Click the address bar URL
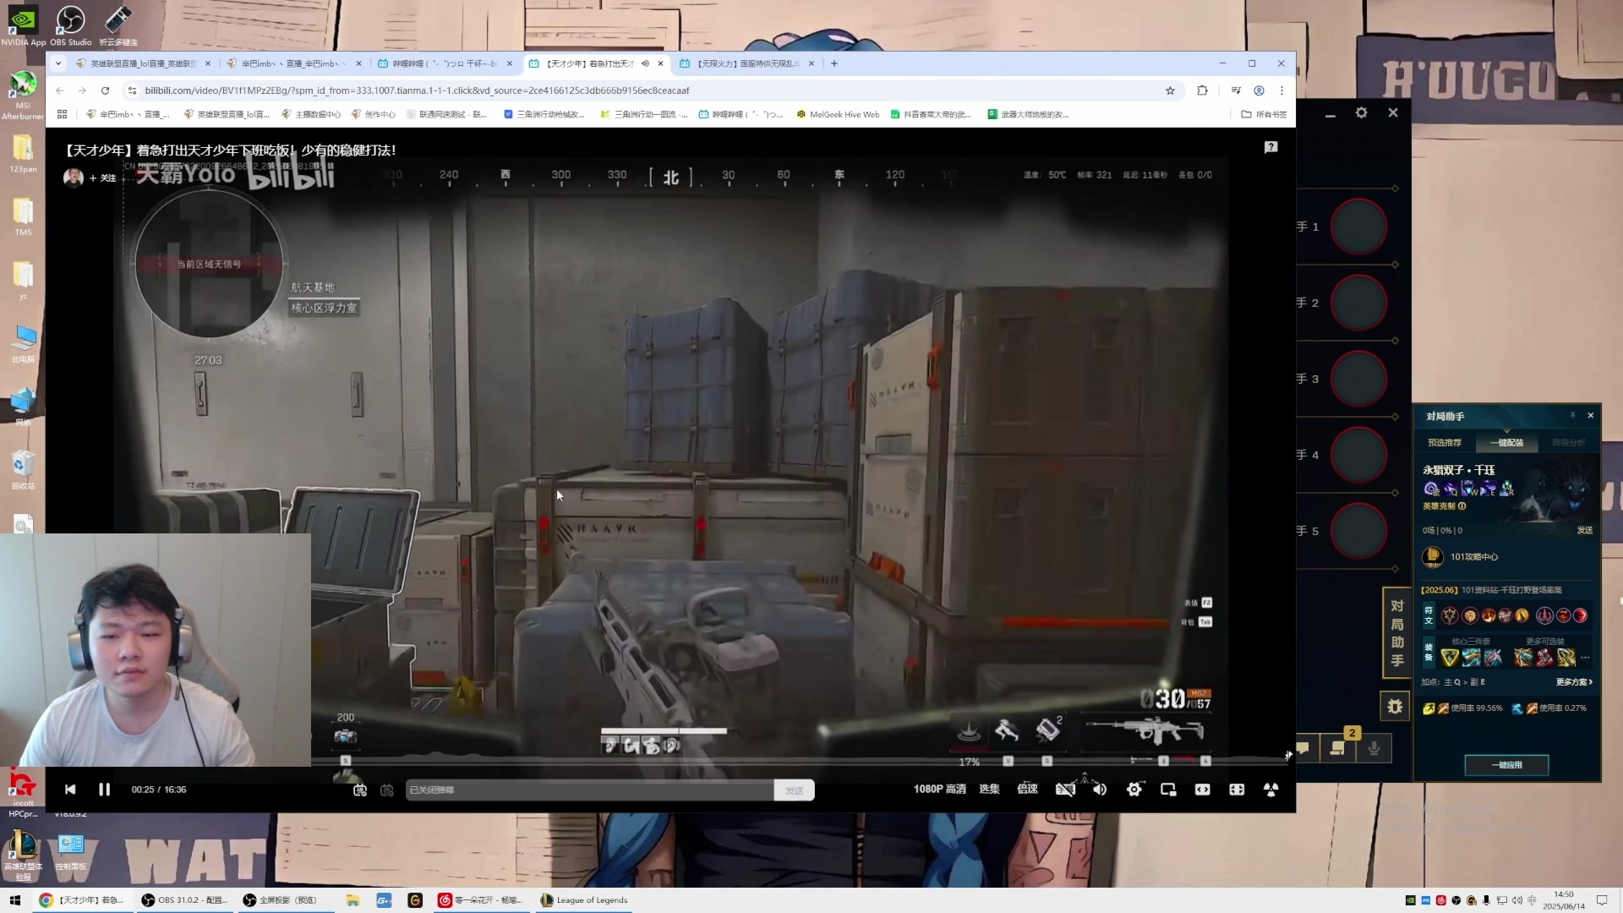Screen dimensions: 1623x913 point(417,90)
